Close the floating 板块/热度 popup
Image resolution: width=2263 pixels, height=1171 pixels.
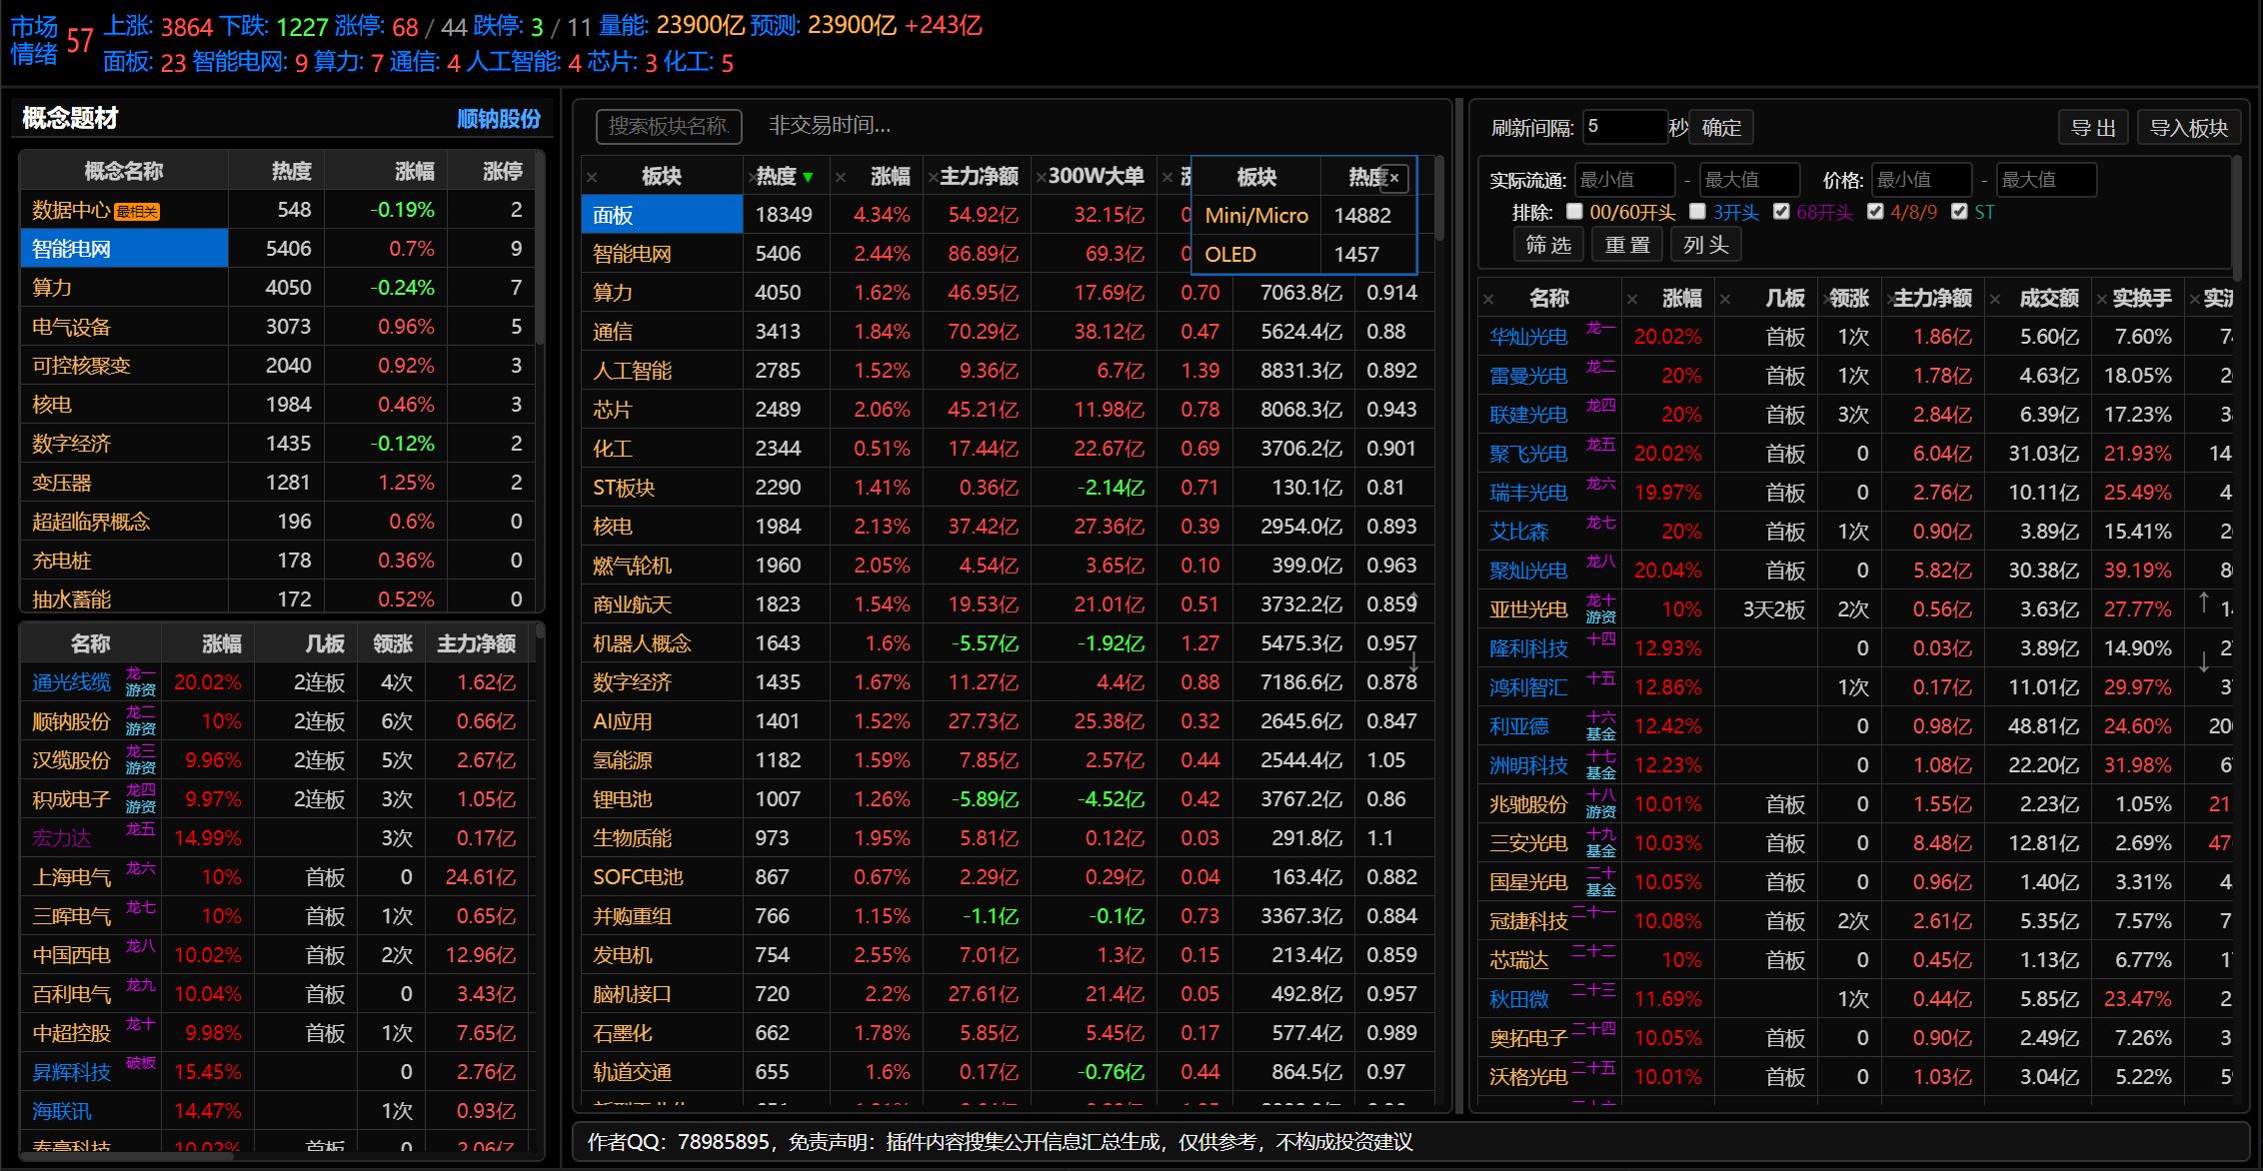tap(1394, 178)
